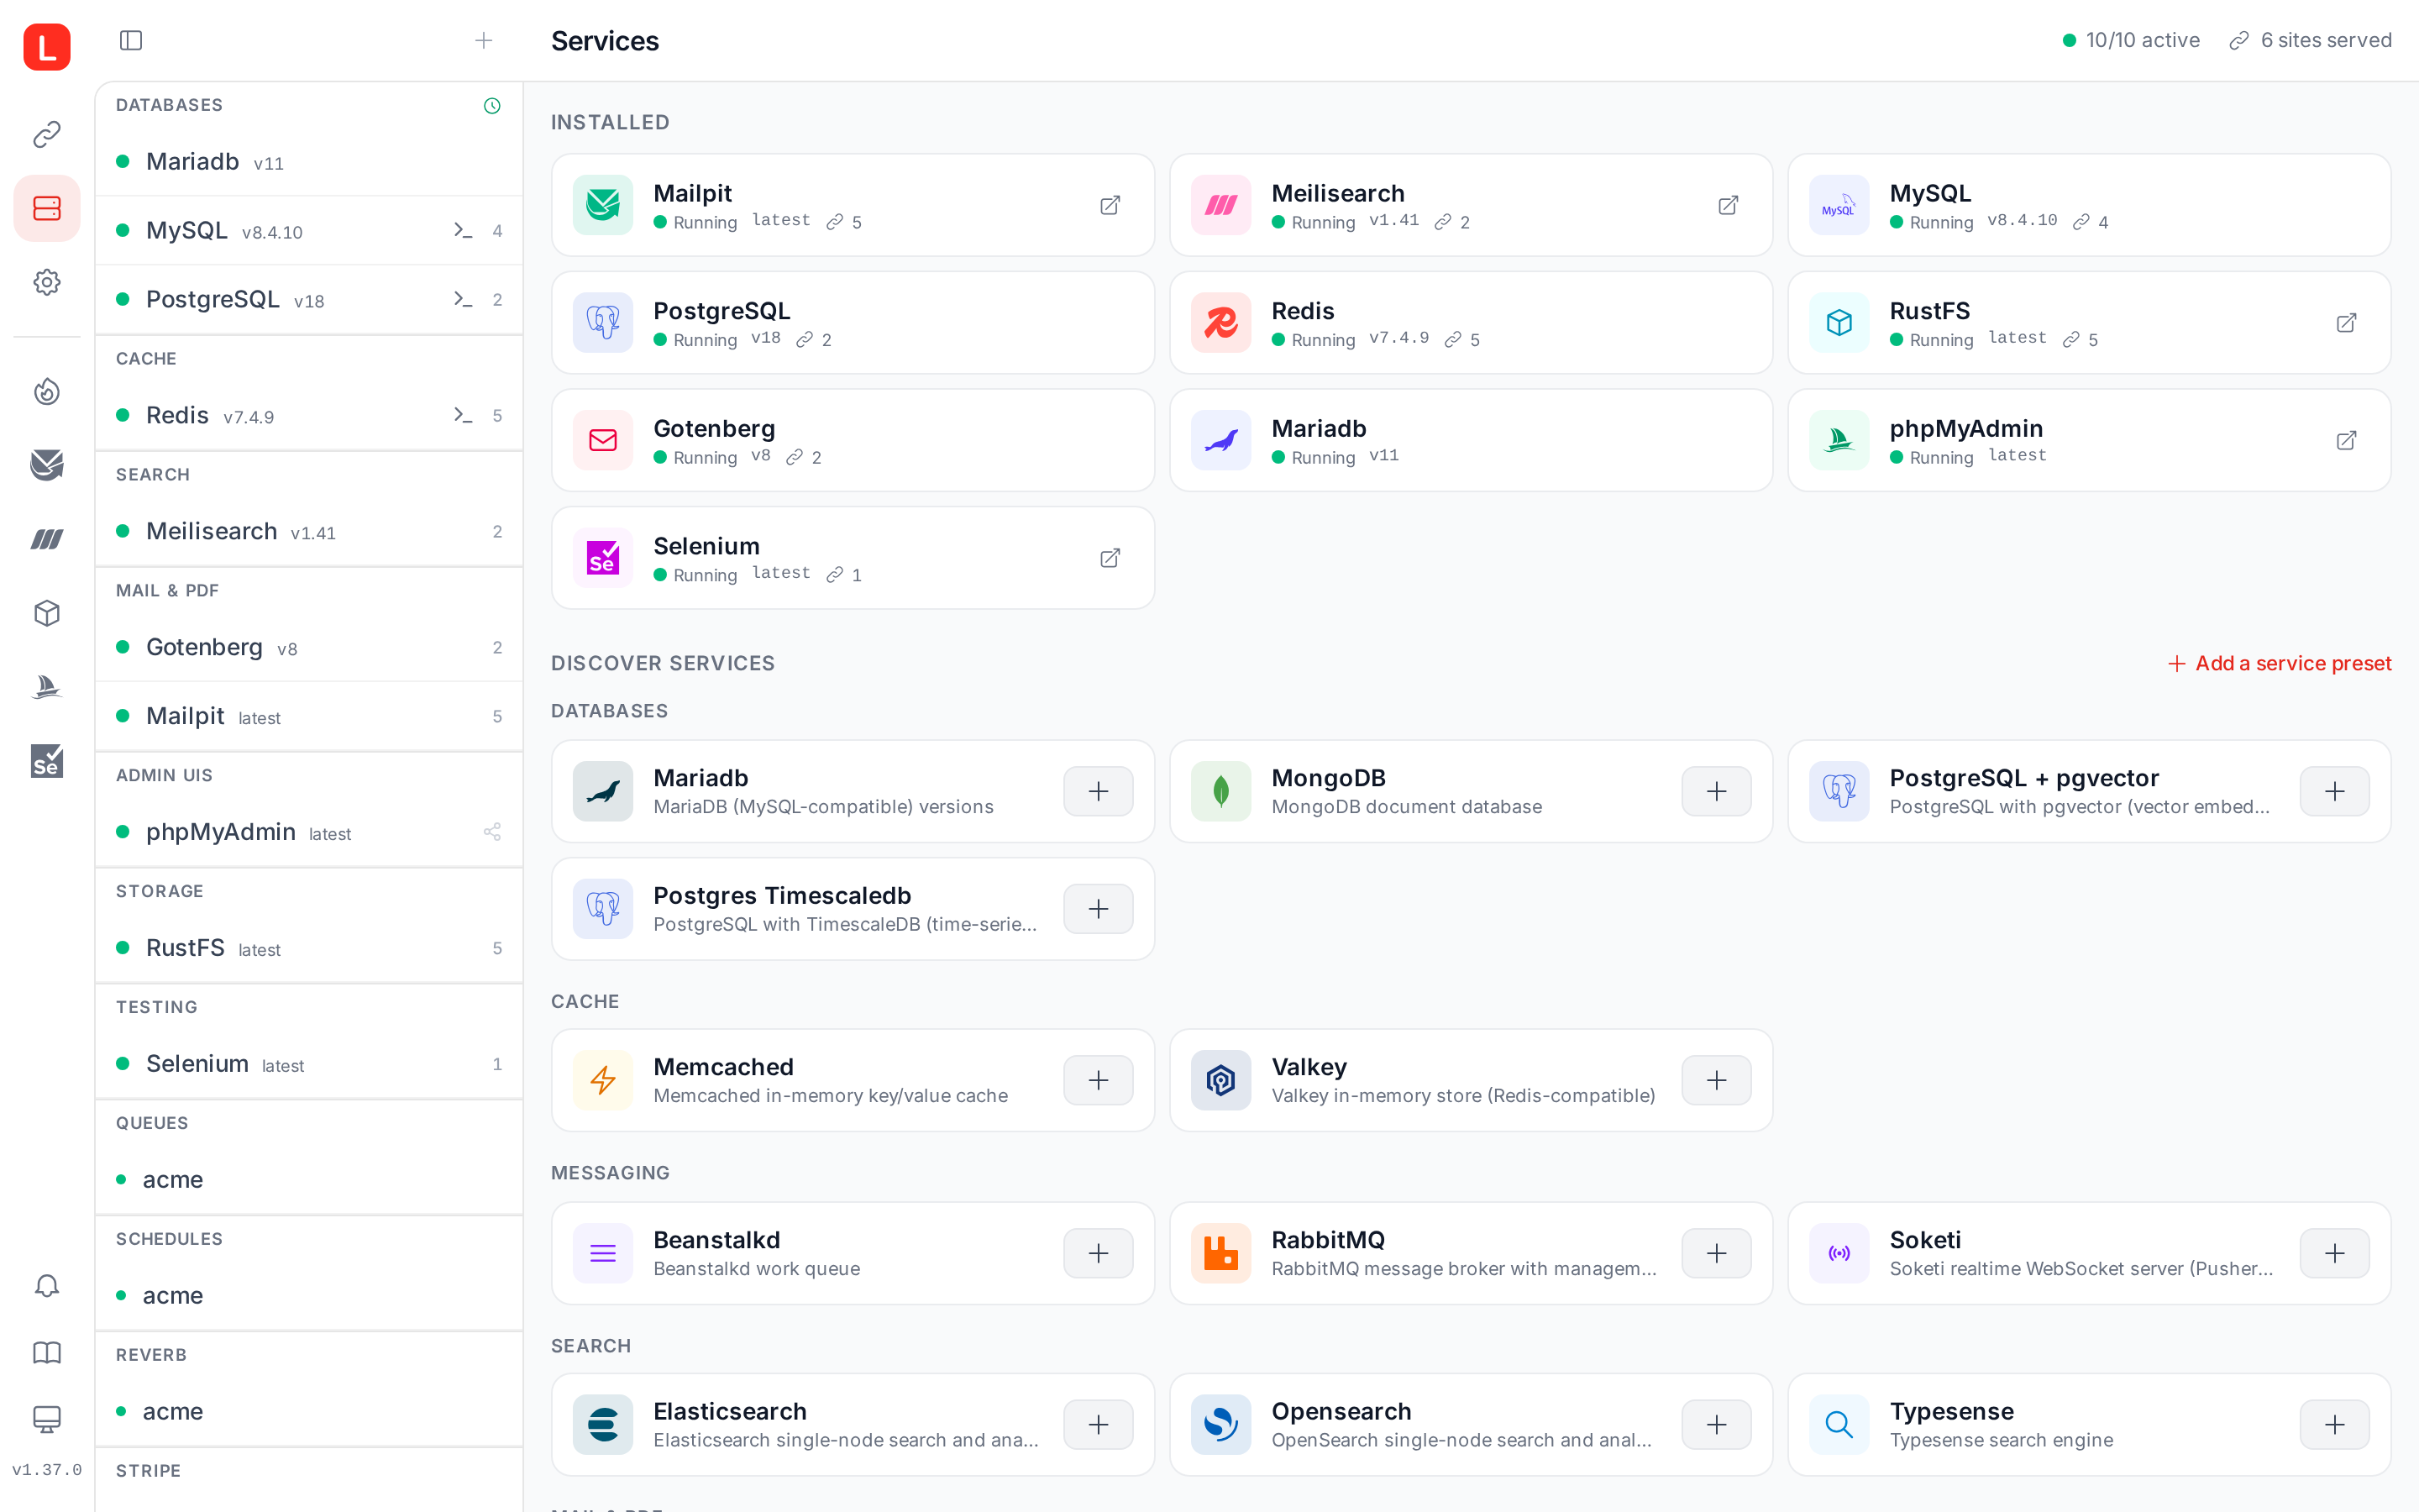
Task: Click the red L app logo
Action: coord(47,47)
